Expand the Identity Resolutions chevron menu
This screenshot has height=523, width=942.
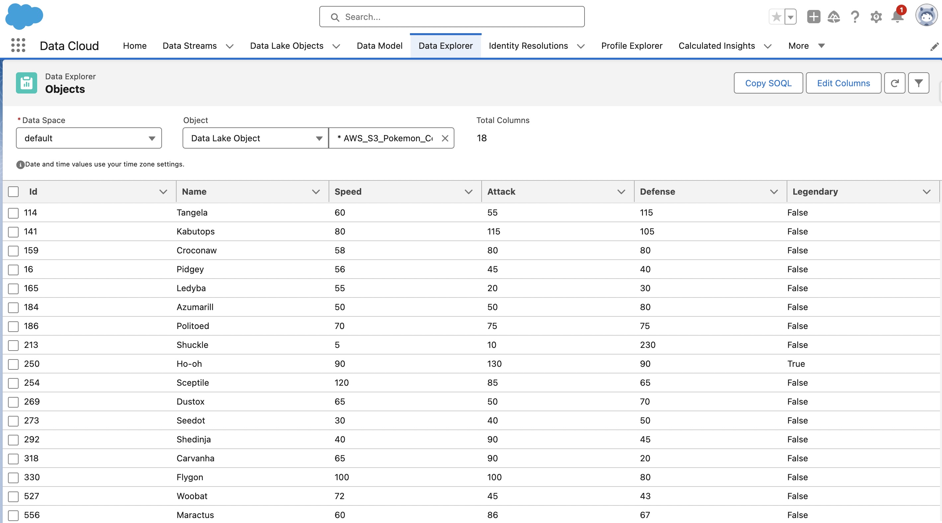point(581,46)
